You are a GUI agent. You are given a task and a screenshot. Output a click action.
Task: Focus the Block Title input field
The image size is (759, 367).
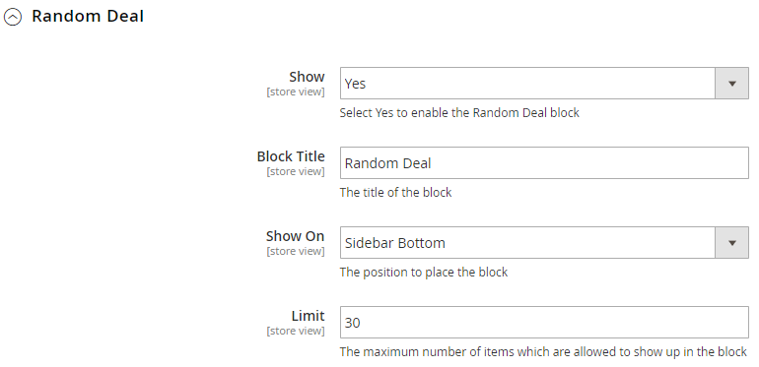(544, 163)
